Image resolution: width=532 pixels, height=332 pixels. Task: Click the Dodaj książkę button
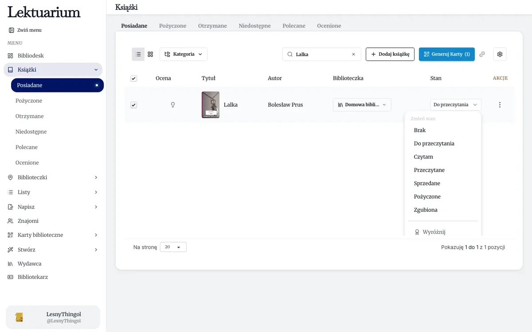390,54
